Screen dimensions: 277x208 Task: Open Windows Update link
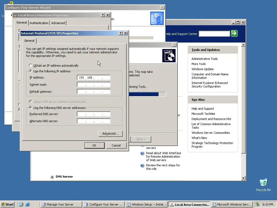coord(202,69)
